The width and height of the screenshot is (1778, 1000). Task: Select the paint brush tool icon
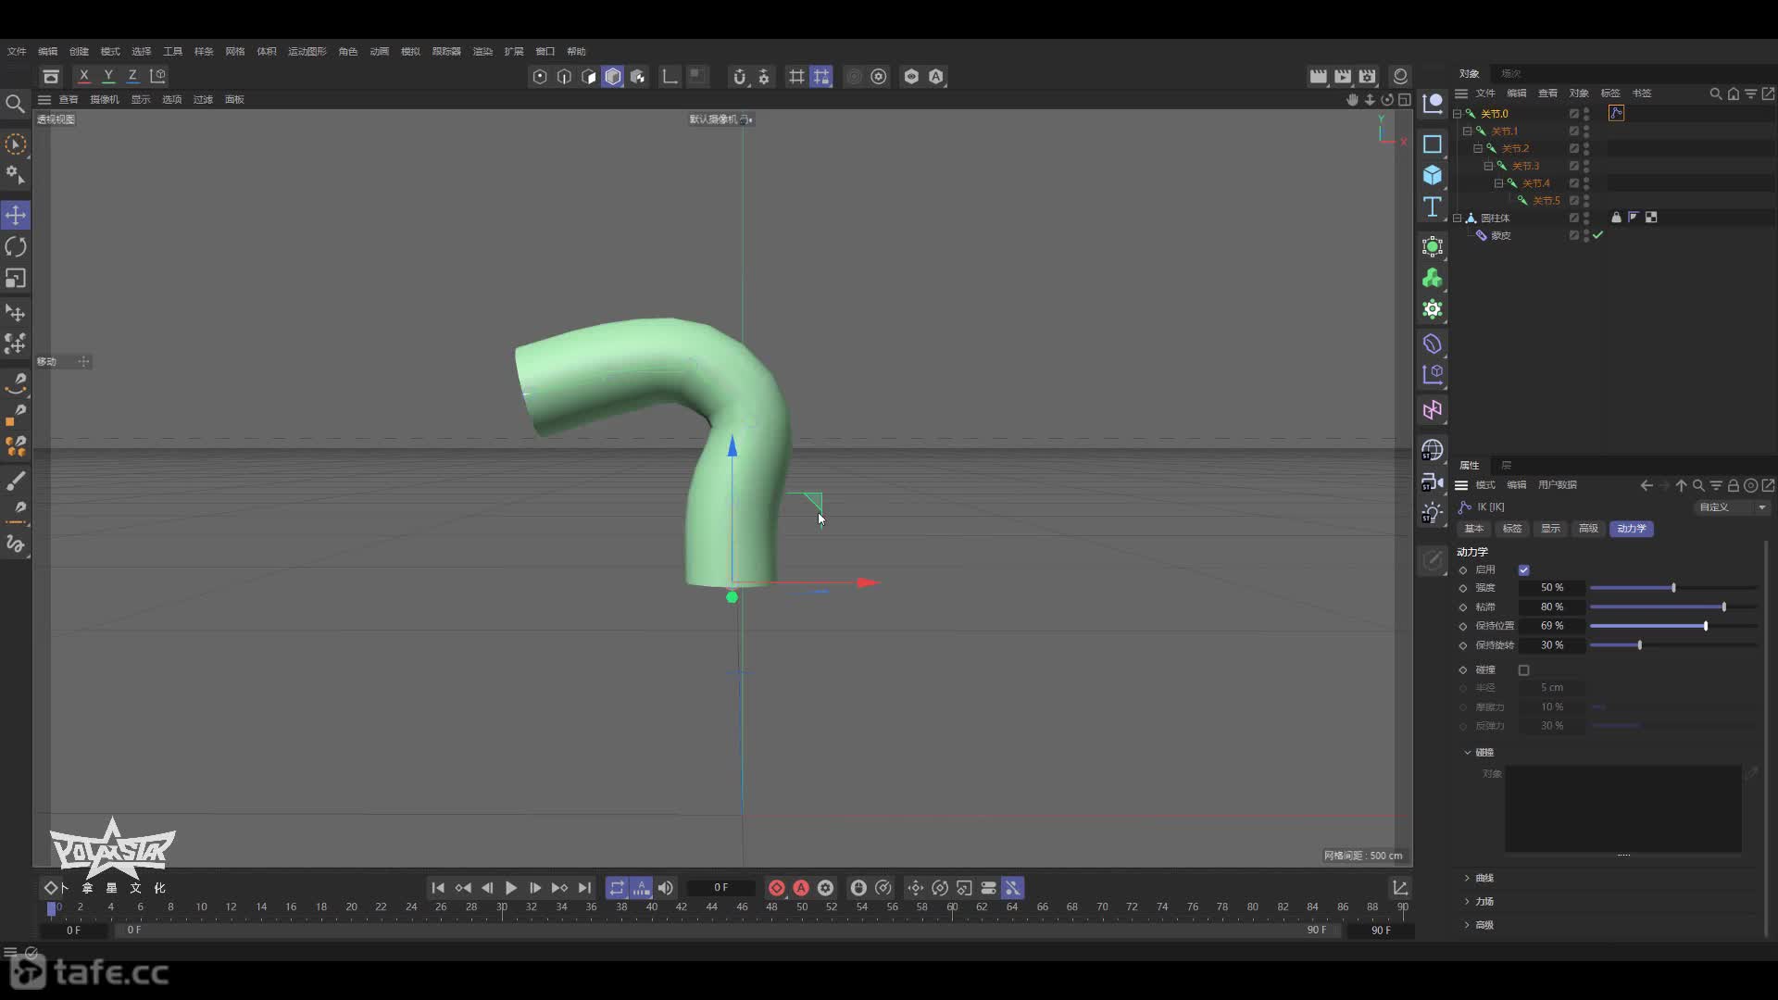click(16, 481)
